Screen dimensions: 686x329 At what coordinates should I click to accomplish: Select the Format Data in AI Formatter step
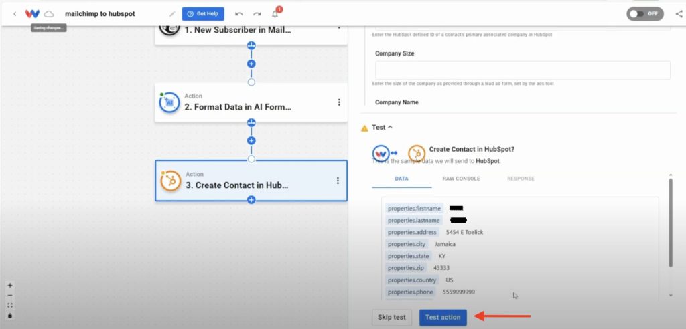(251, 103)
